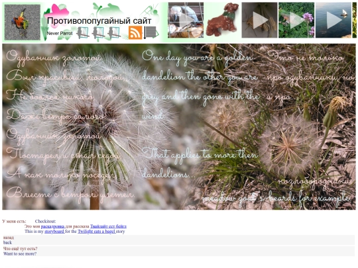Click the Checkitout: label
The height and width of the screenshot is (268, 358).
click(x=46, y=221)
